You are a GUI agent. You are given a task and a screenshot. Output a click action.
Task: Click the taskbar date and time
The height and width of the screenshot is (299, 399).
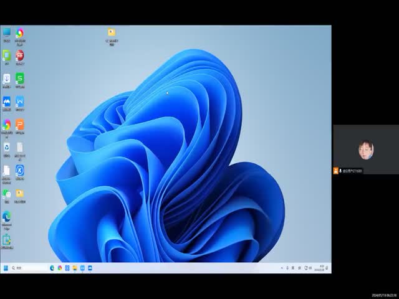pos(322,268)
